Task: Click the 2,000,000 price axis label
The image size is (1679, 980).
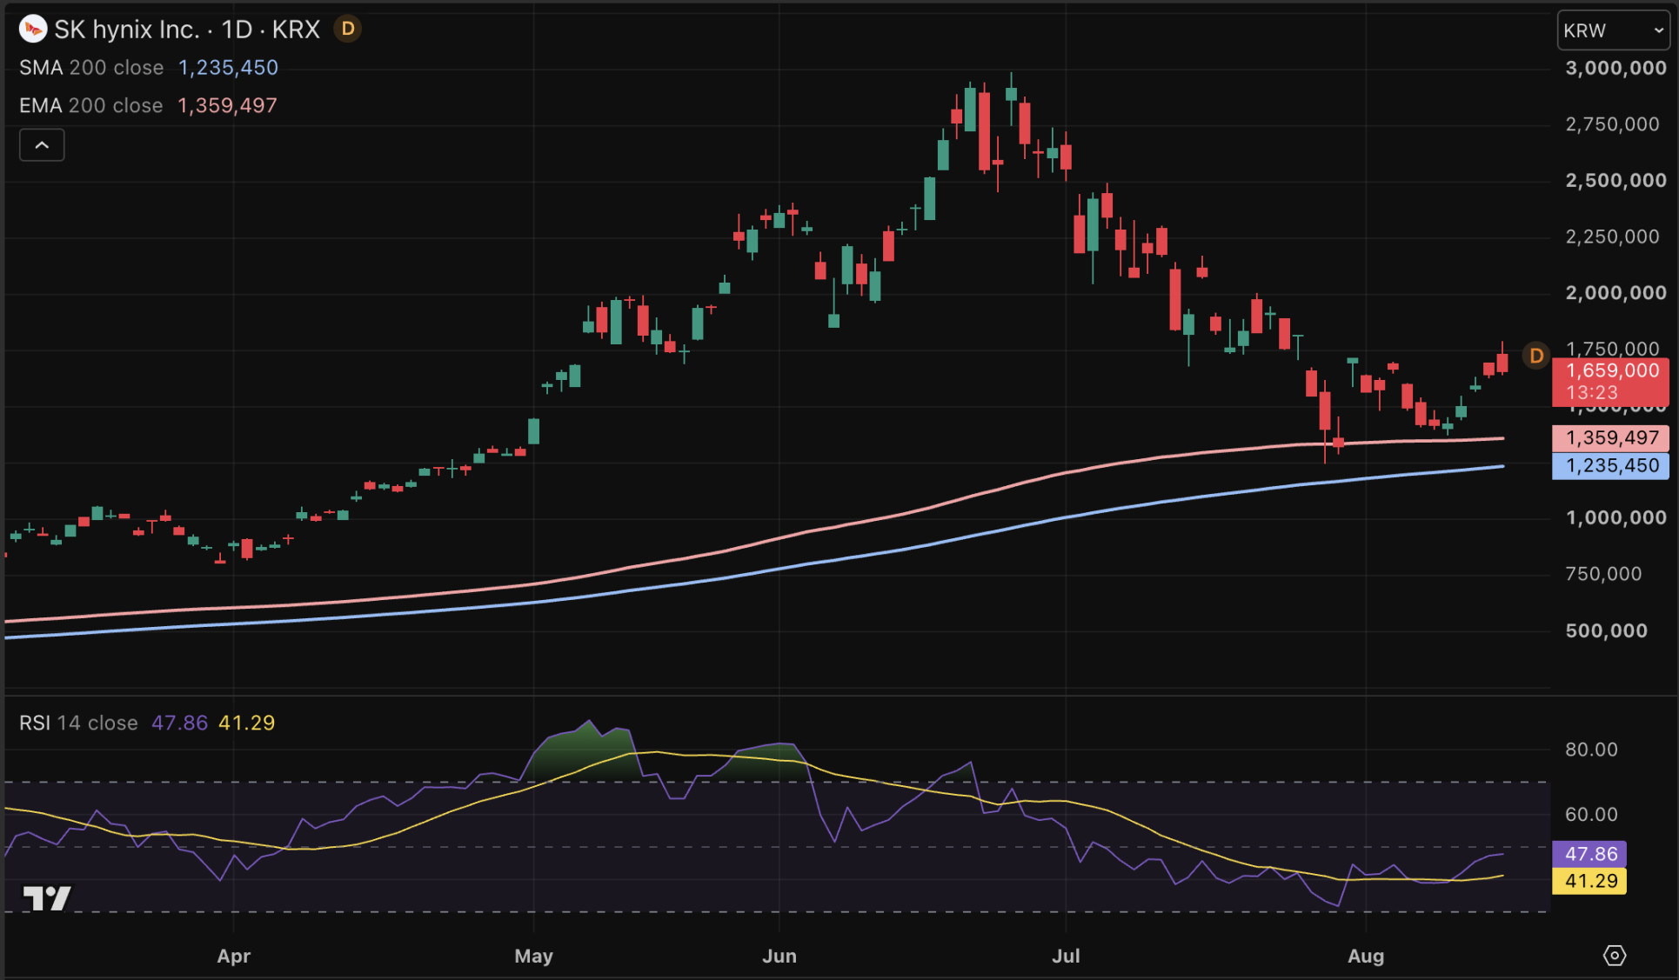Action: tap(1615, 293)
